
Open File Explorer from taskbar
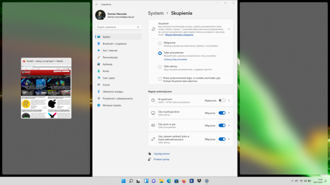click(161, 181)
